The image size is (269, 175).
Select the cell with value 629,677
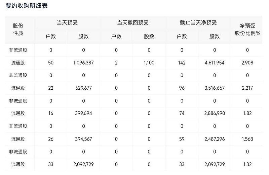tap(83, 88)
